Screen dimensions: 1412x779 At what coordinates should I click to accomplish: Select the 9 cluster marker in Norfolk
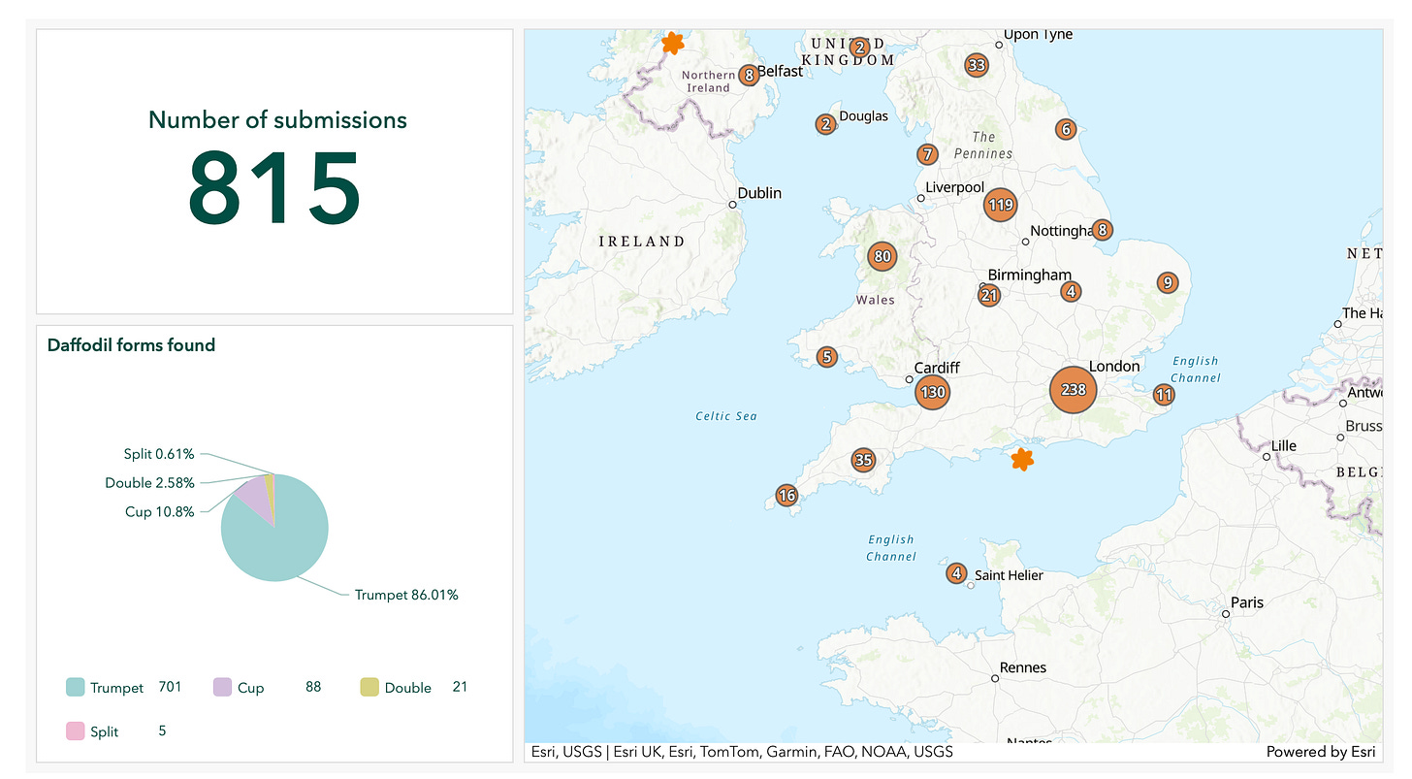(1168, 283)
